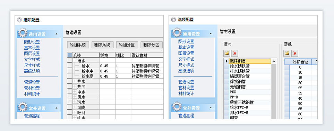Open 材料统计 in the 管材设置 window sidebar

(186, 93)
